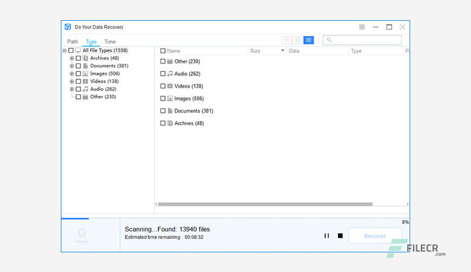Click Other folder icon in tree

[85, 97]
